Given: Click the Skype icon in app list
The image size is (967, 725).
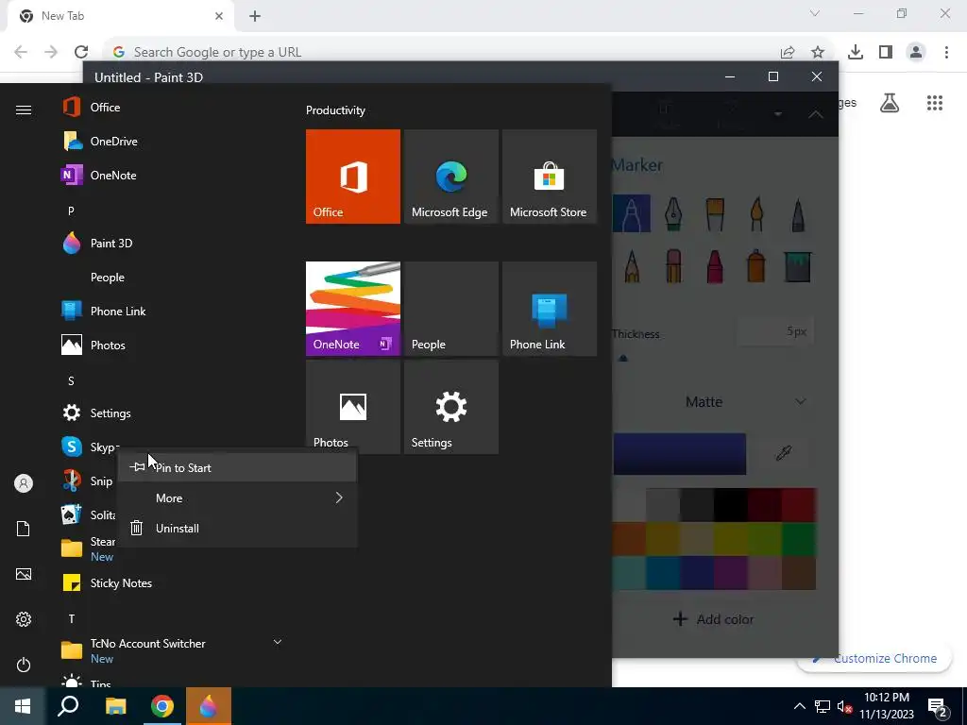Looking at the screenshot, I should (72, 447).
